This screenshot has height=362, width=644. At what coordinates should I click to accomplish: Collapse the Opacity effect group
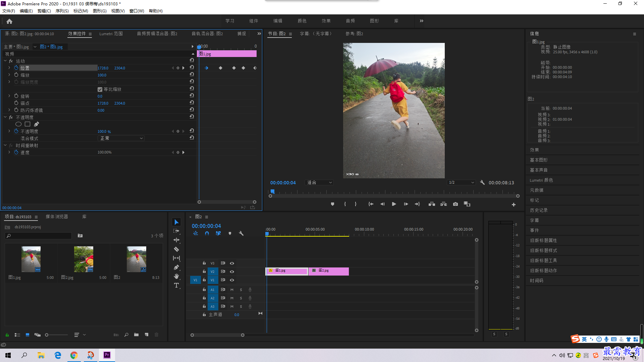coord(5,117)
